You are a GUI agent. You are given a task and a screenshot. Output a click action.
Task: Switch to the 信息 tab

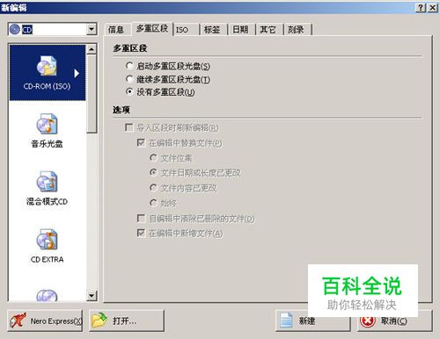pyautogui.click(x=116, y=30)
